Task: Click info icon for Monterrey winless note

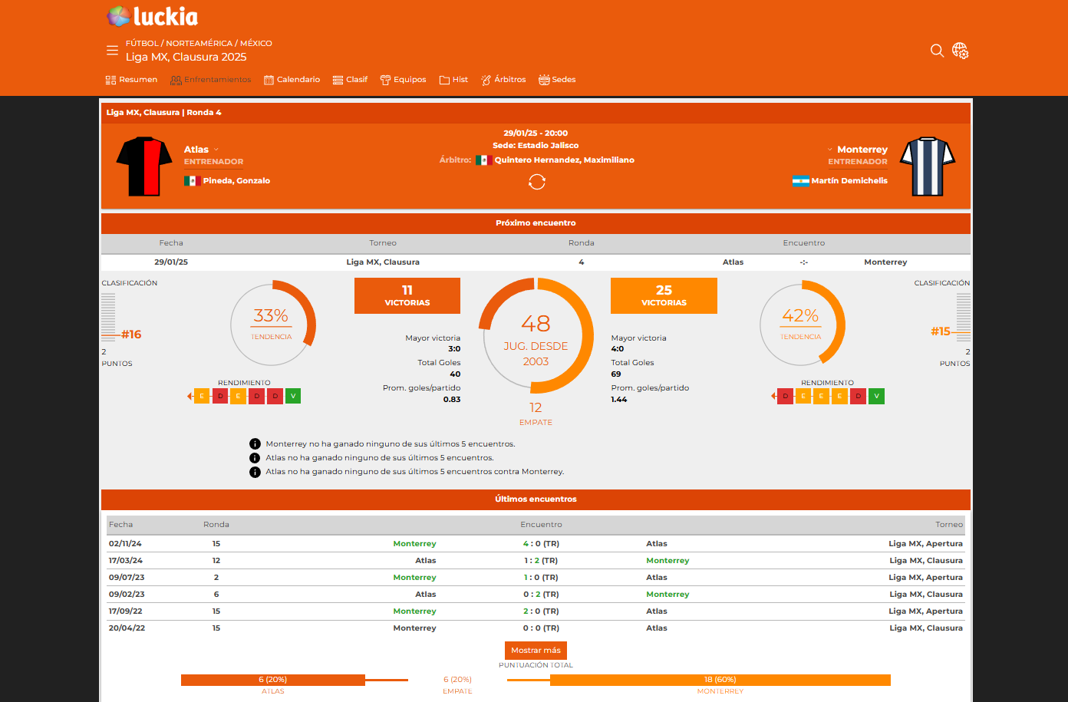Action: point(255,444)
